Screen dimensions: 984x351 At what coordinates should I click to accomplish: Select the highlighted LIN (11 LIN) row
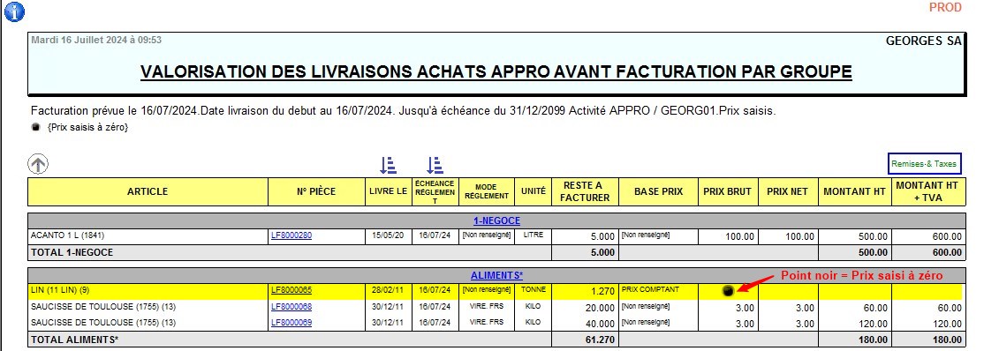click(x=495, y=291)
